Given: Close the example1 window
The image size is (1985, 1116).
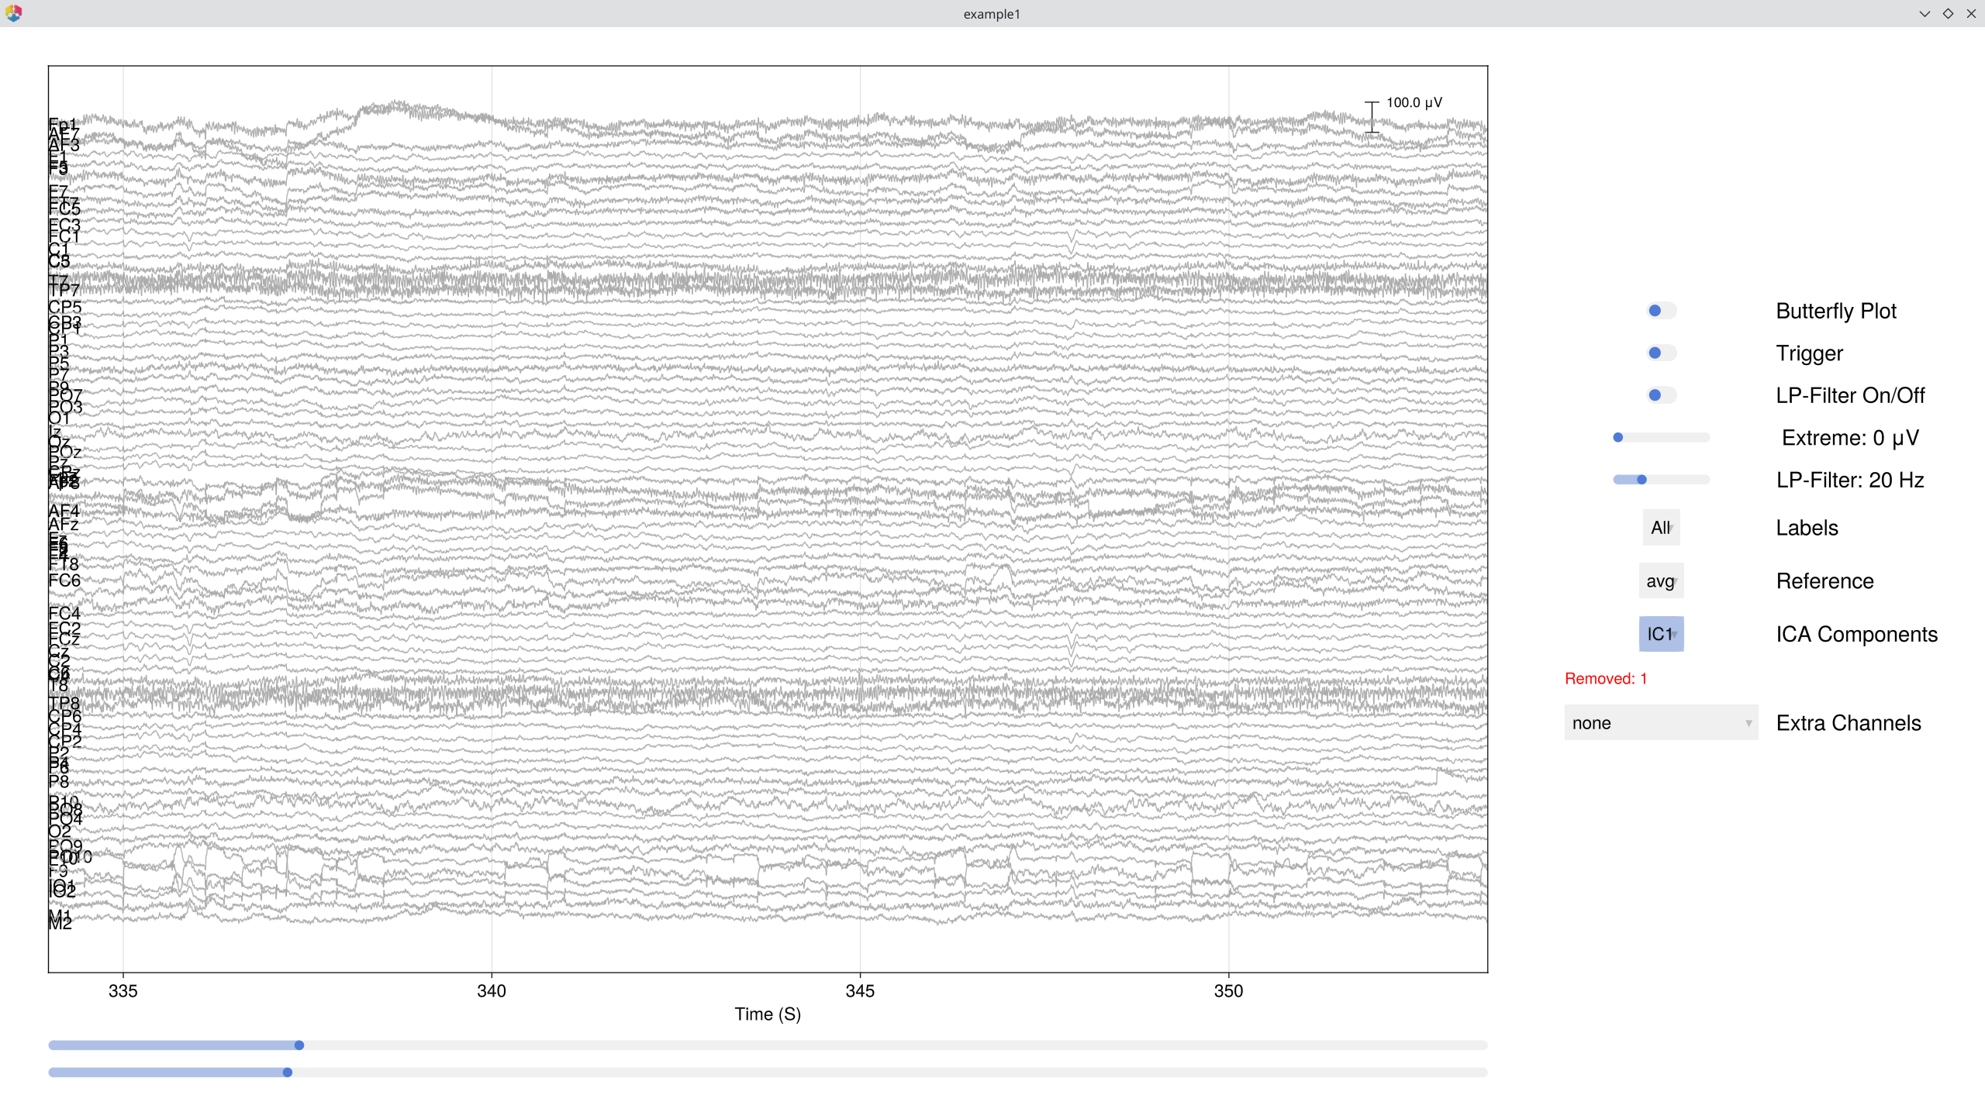Looking at the screenshot, I should click(x=1971, y=13).
